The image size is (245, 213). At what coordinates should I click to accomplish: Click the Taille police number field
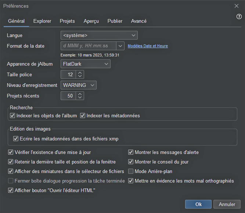click(68, 74)
